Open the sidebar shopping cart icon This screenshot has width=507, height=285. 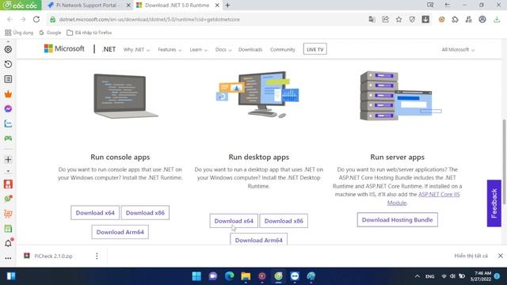[x=8, y=214]
